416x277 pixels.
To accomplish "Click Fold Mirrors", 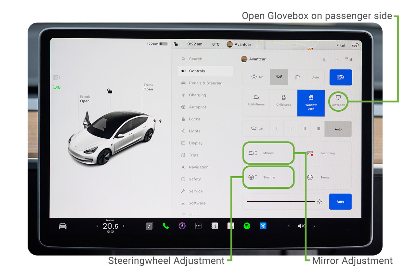I will click(256, 103).
